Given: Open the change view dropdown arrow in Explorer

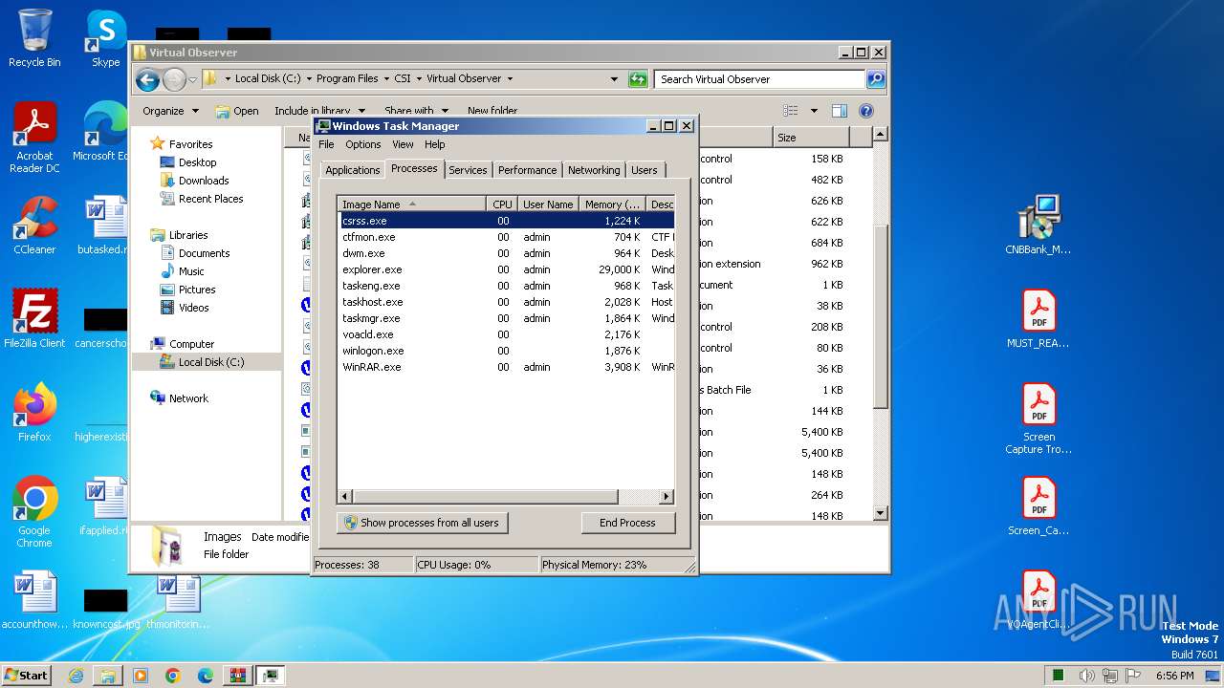Looking at the screenshot, I should [814, 111].
